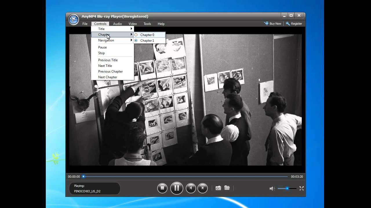
Task: Open the Tools menu
Action: click(147, 24)
